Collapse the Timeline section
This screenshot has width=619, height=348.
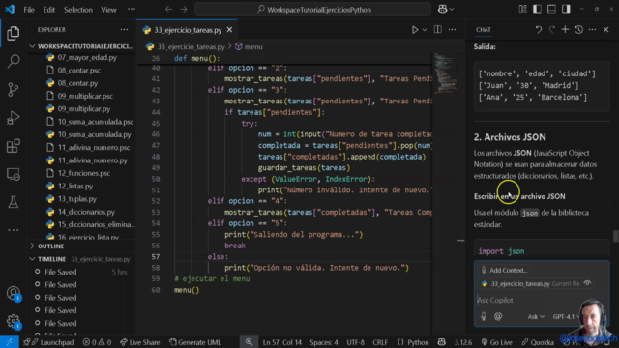(81, 259)
